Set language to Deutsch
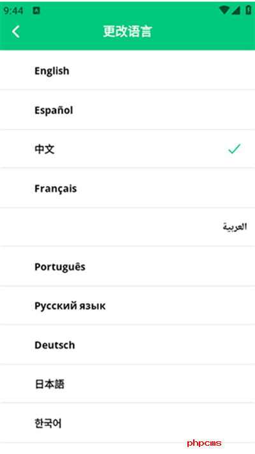The width and height of the screenshot is (255, 454). pyautogui.click(x=127, y=344)
